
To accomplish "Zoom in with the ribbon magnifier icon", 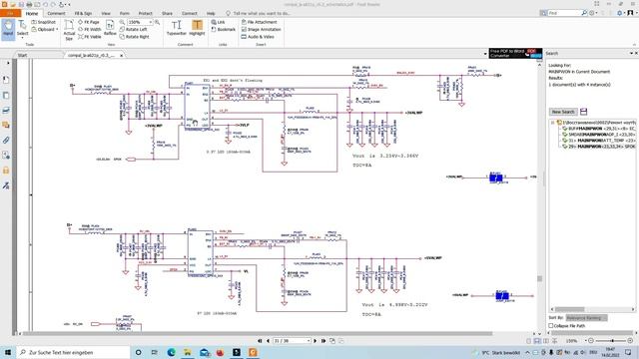I will pos(157,22).
